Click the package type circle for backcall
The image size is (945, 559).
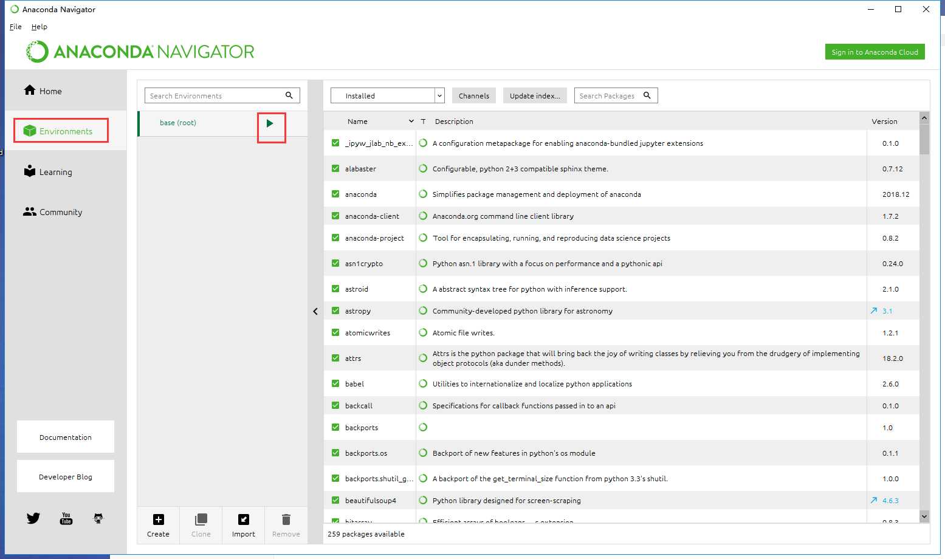423,405
